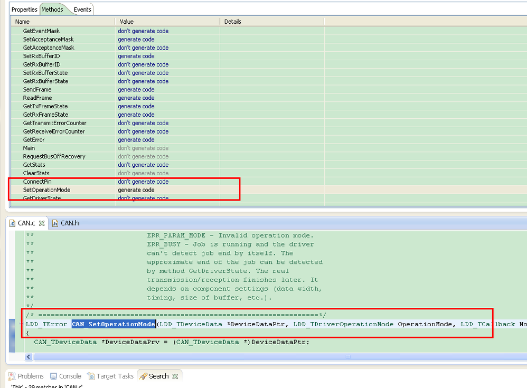Open the CAN.c editor tab
Image resolution: width=527 pixels, height=388 pixels.
click(x=26, y=223)
